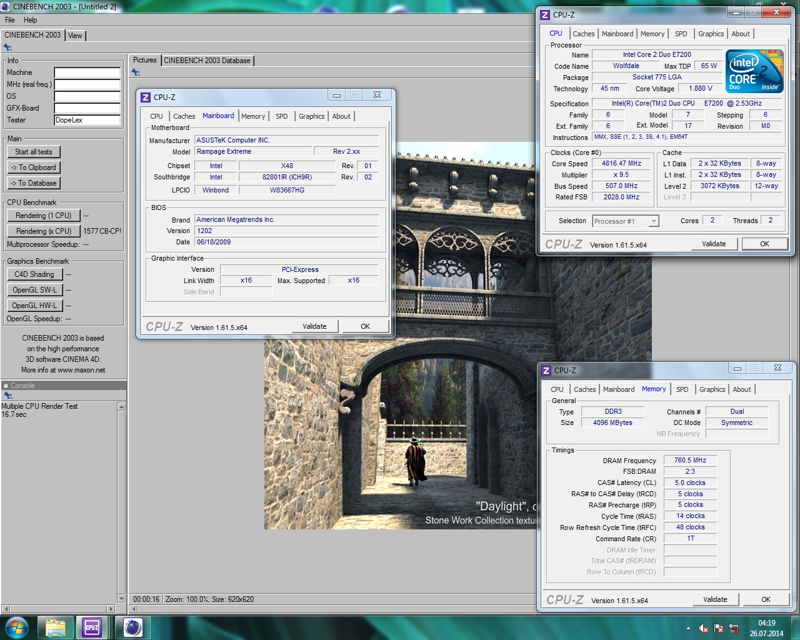This screenshot has height=640, width=800.
Task: Open Graphics tab in Memory CPU-Z window
Action: [712, 389]
